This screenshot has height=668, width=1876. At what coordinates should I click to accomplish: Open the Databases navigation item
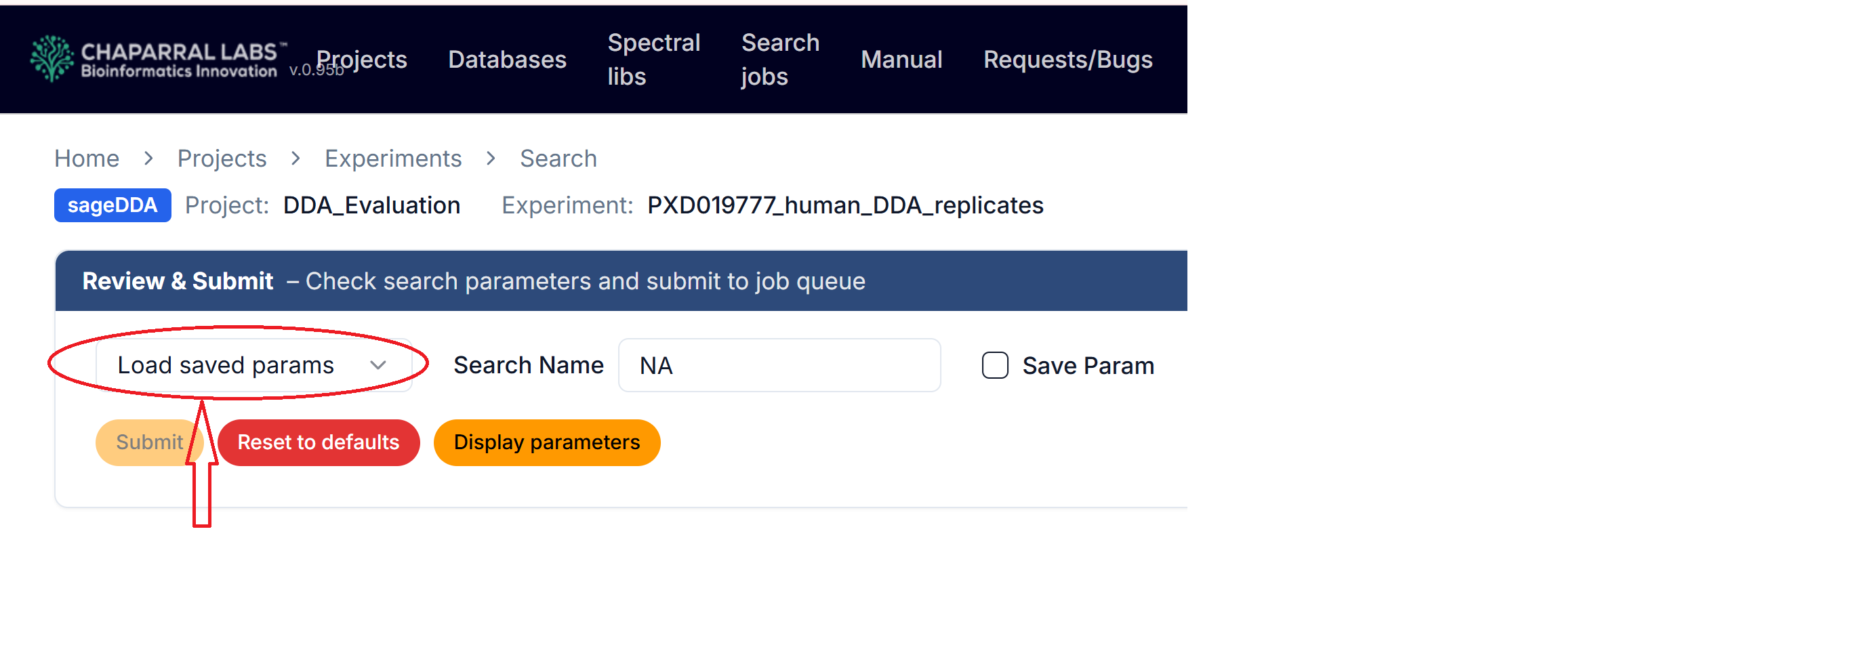(x=507, y=60)
